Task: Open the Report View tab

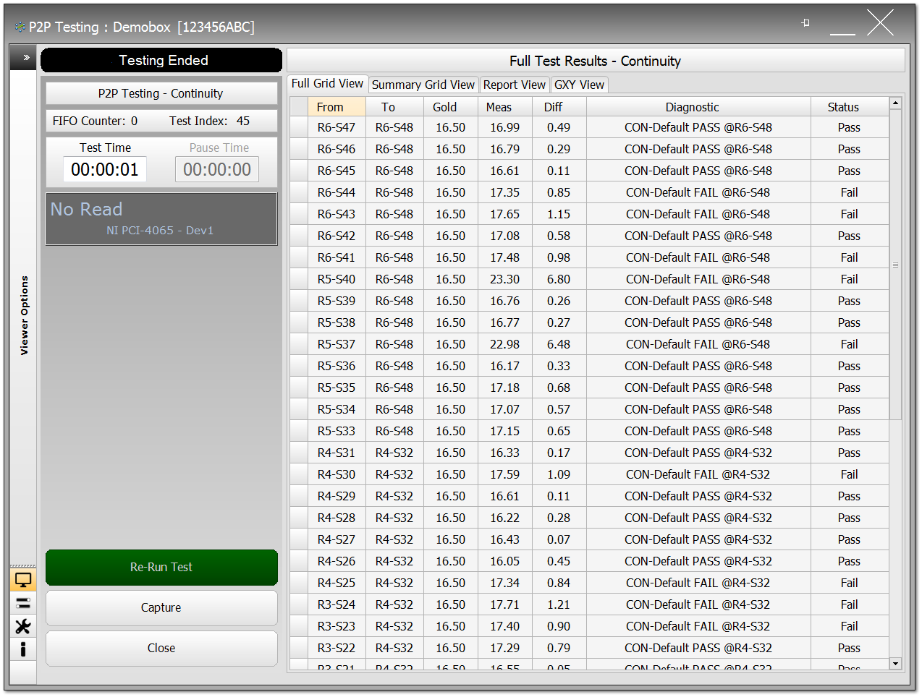Action: 514,85
